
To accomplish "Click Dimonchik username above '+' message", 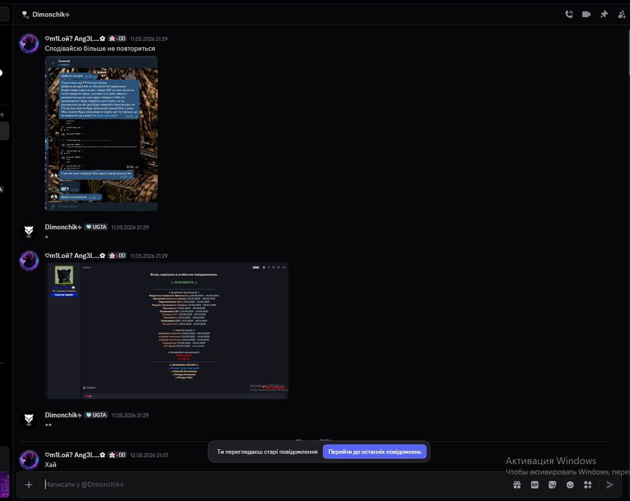I will point(63,227).
